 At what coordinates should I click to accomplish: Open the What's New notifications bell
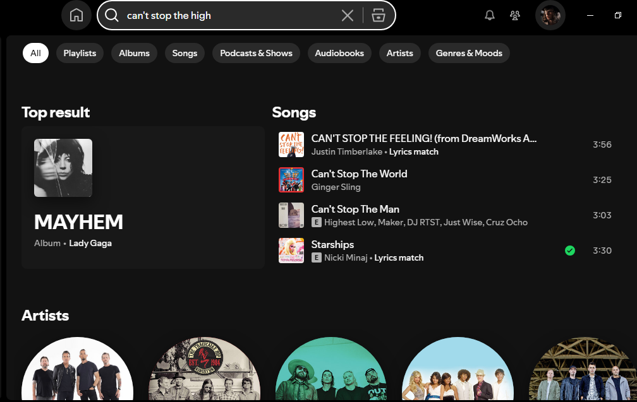[490, 15]
